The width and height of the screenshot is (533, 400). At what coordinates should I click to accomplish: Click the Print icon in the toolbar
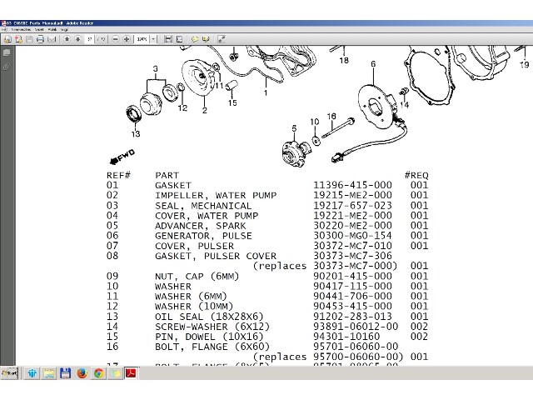[x=40, y=39]
